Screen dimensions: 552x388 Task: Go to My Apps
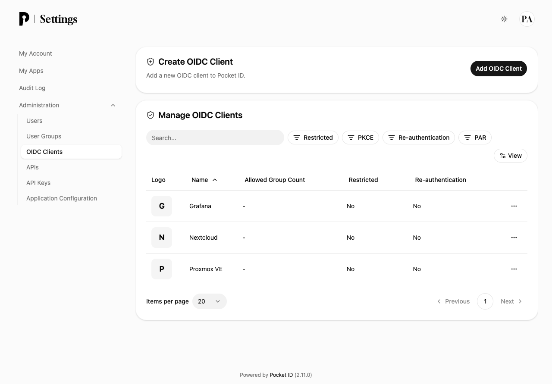(x=31, y=71)
